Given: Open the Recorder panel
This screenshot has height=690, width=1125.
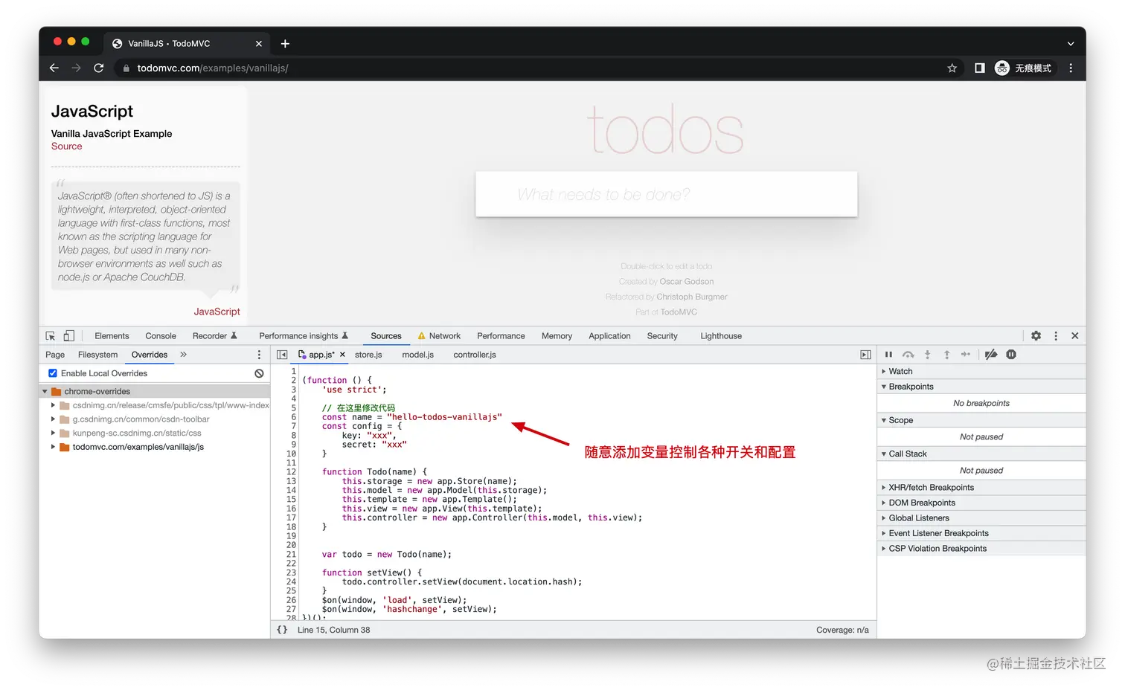Looking at the screenshot, I should (x=214, y=336).
